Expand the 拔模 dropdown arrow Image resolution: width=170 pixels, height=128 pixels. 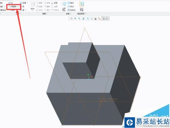point(28,3)
